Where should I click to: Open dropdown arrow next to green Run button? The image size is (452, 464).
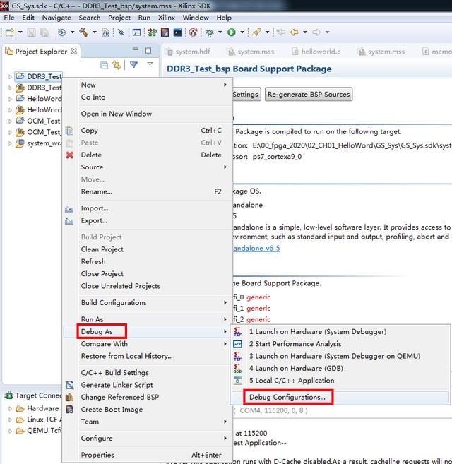[x=242, y=32]
